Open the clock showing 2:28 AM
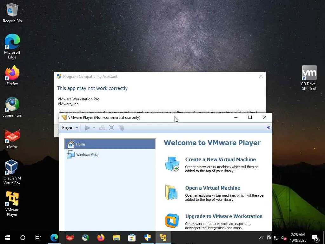 pyautogui.click(x=298, y=238)
